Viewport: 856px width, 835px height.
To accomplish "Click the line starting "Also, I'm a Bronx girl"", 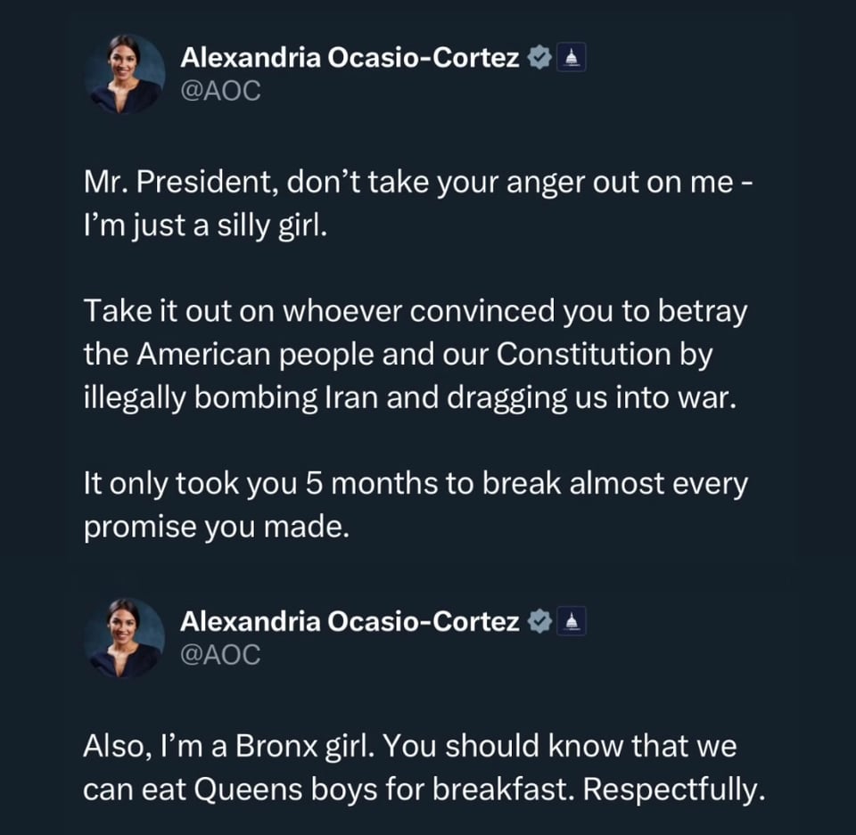I will click(x=410, y=747).
